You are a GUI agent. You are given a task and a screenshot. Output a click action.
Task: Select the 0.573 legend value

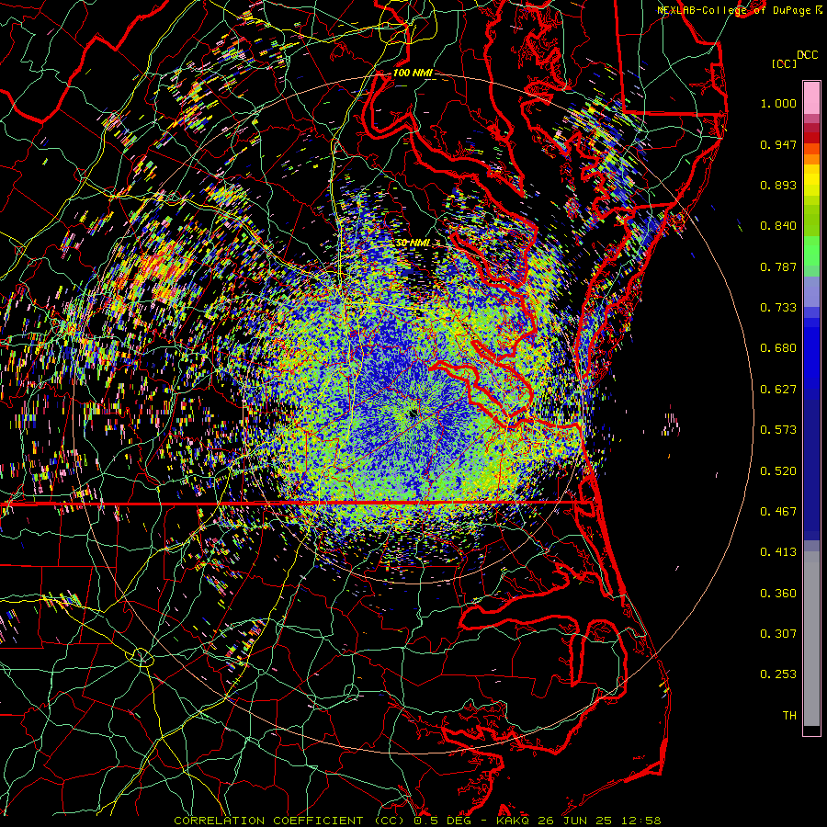tap(778, 430)
